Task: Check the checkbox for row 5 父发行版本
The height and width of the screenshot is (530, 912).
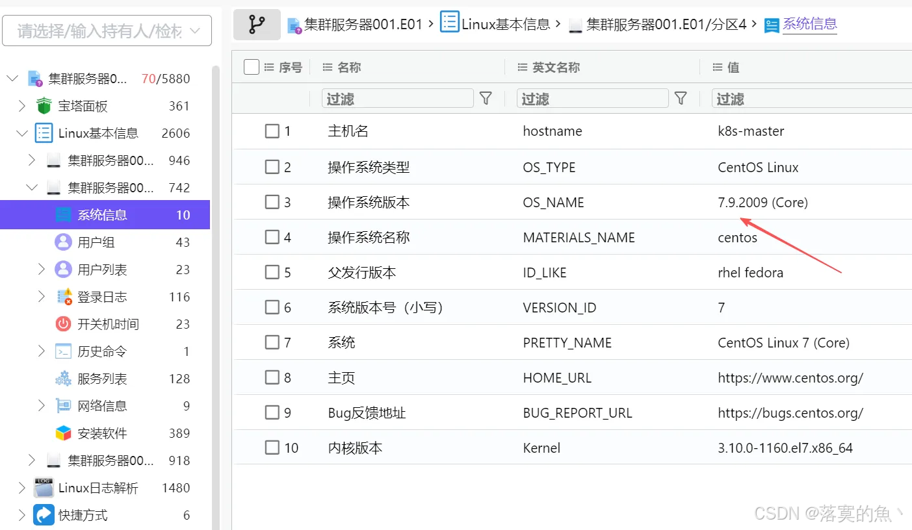Action: [x=272, y=272]
